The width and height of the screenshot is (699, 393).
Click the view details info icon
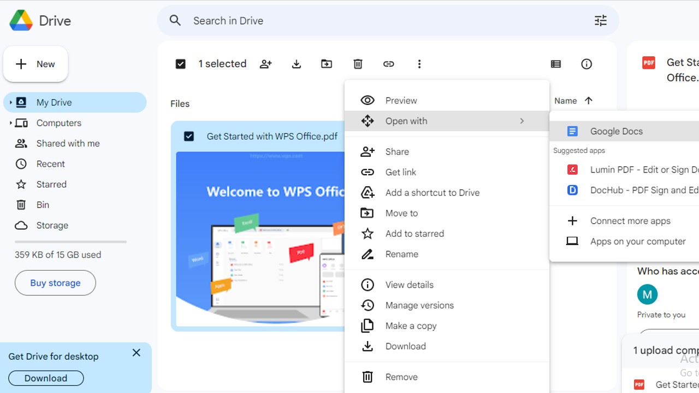pos(587,64)
